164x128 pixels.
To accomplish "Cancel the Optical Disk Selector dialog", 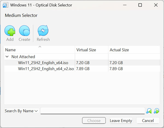I will click(x=148, y=121).
